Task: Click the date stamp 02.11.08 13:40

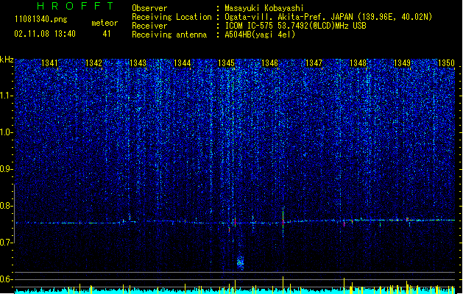Action: tap(45, 34)
